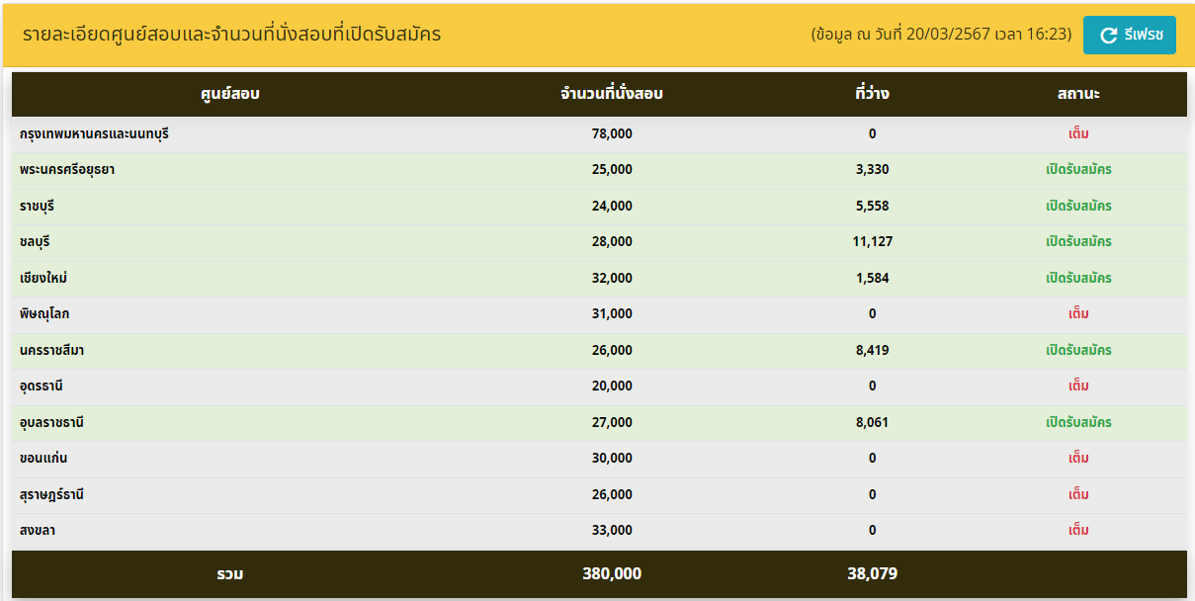1195x601 pixels.
Task: Click the 78,000 seats value
Action: [612, 133]
